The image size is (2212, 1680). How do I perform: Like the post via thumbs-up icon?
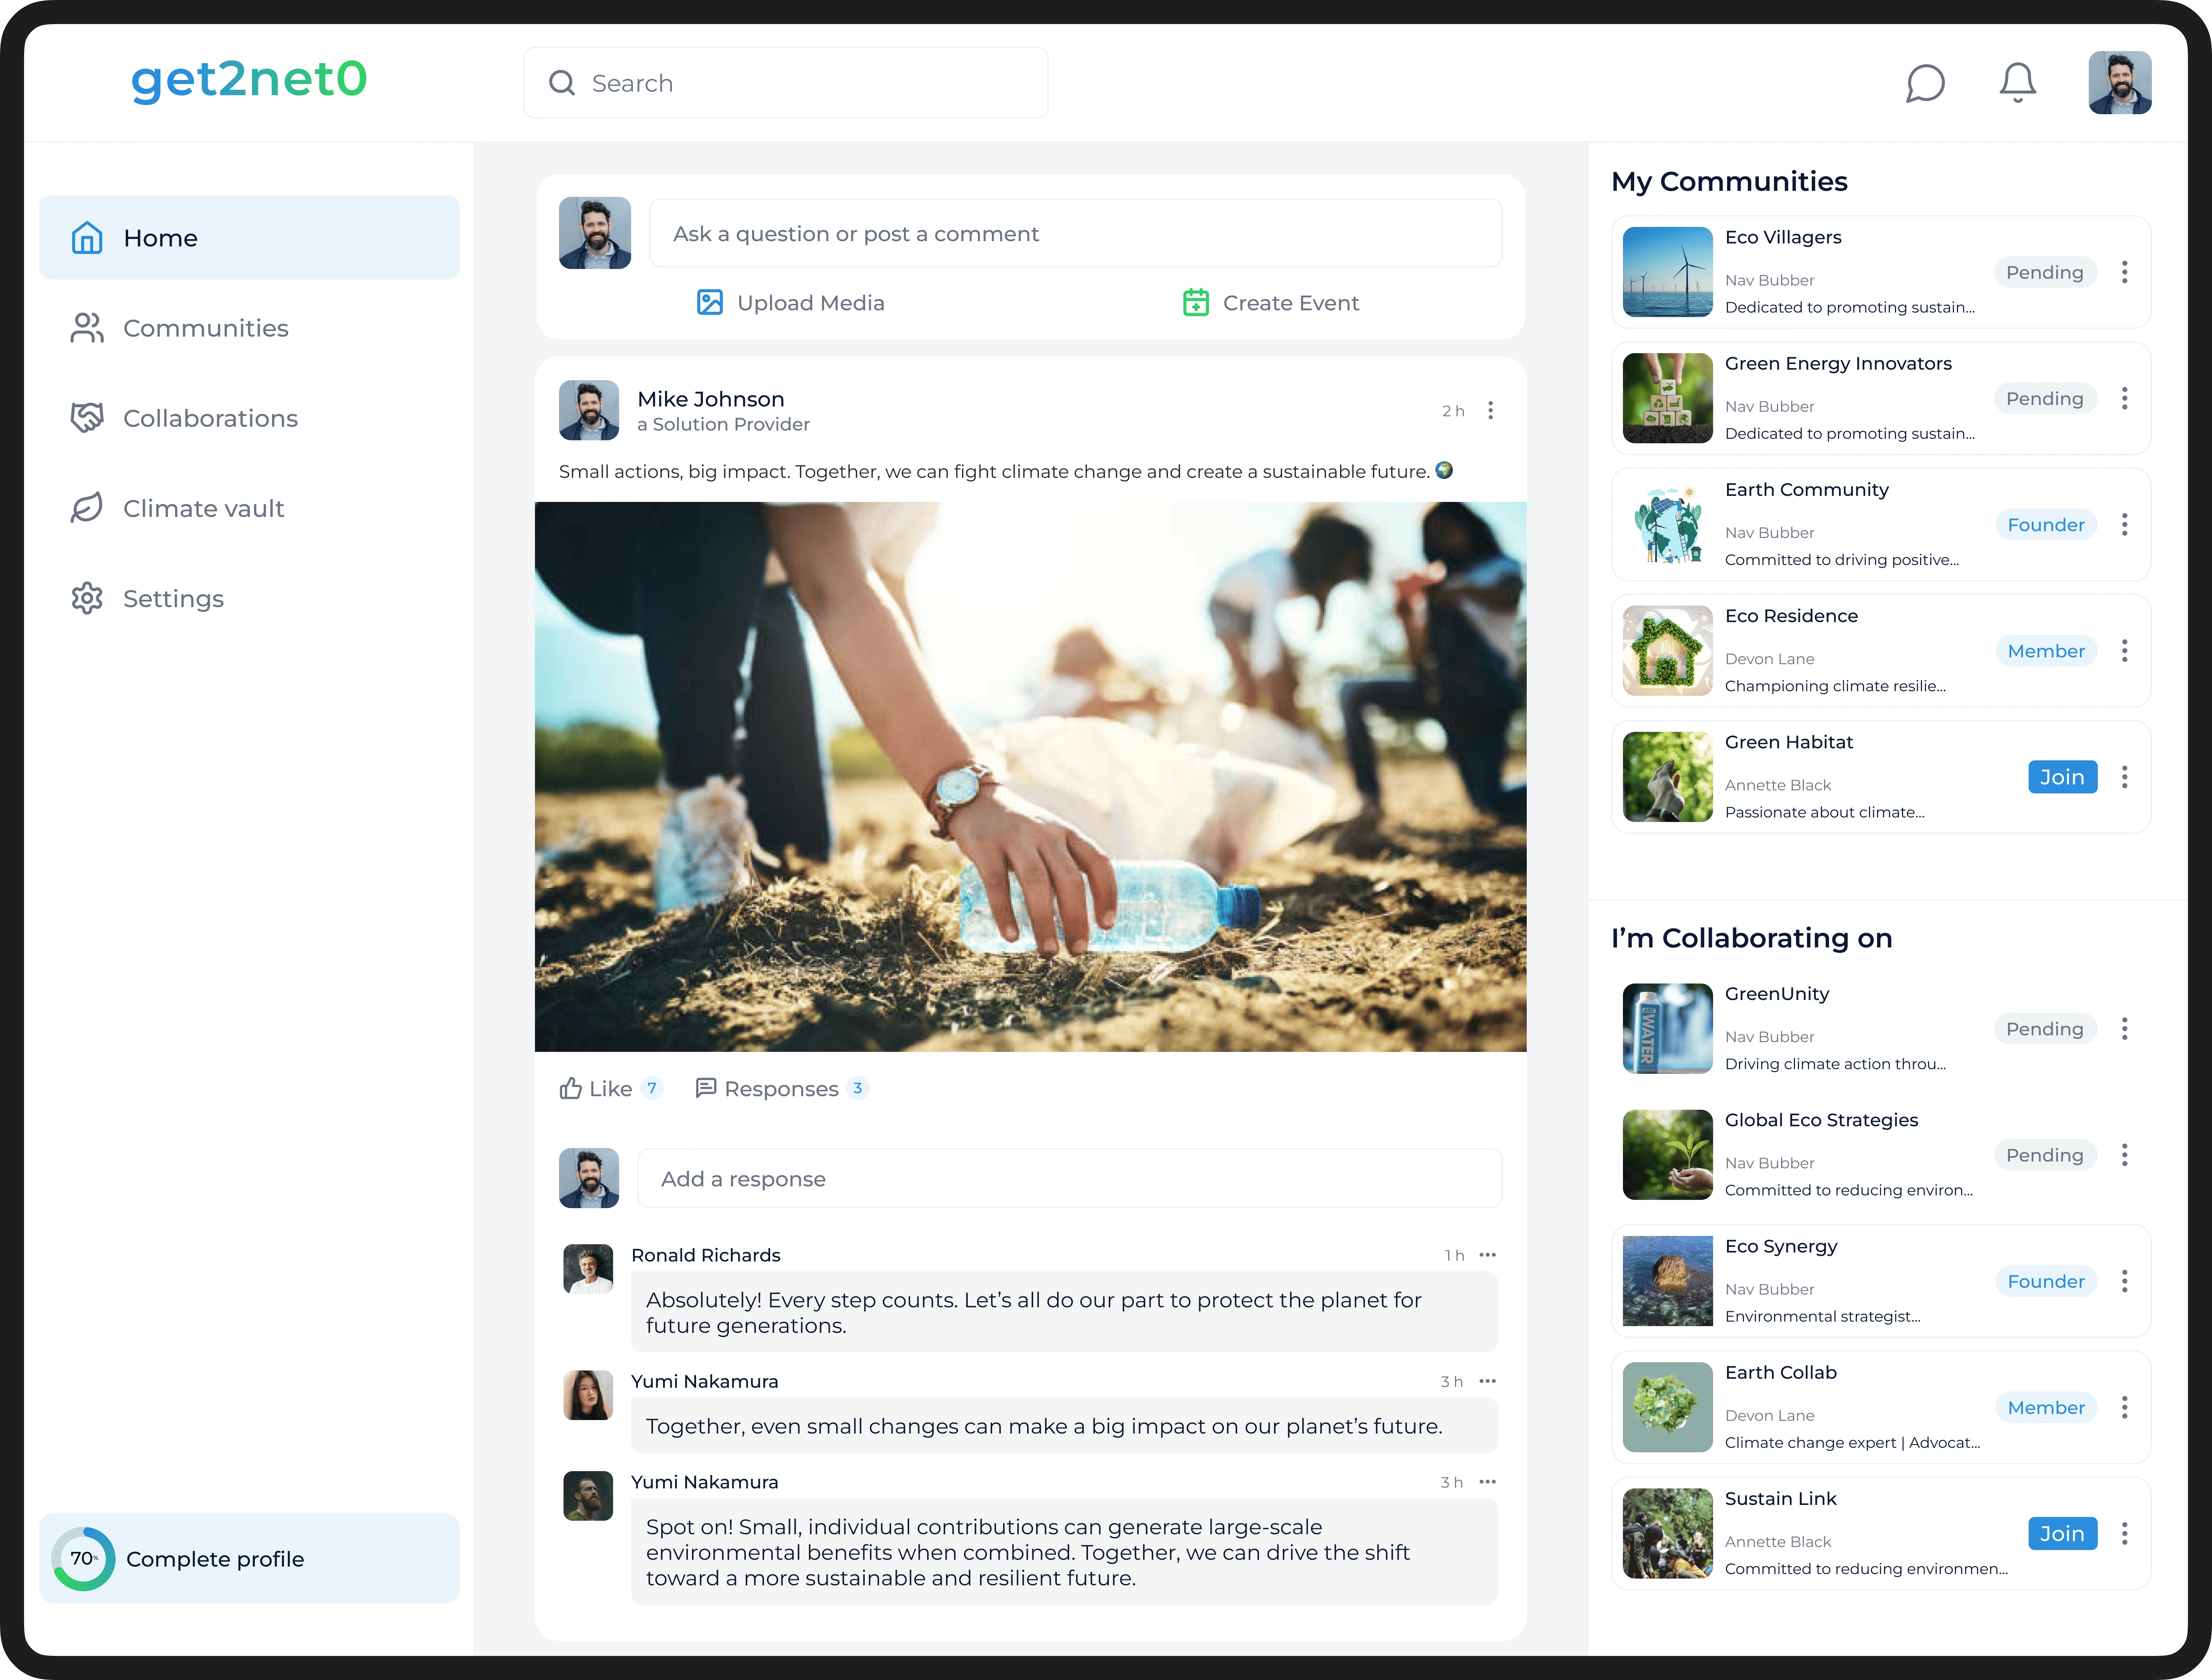[571, 1088]
